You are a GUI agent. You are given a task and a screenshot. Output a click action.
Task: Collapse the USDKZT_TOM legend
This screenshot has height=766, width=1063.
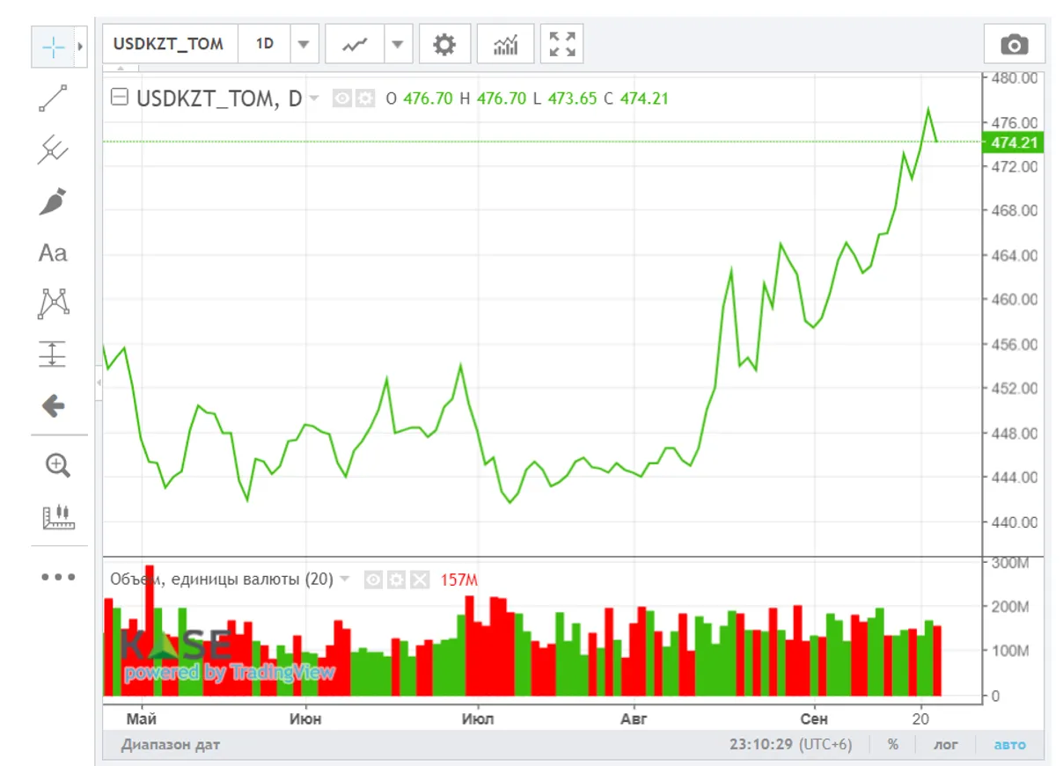(118, 98)
